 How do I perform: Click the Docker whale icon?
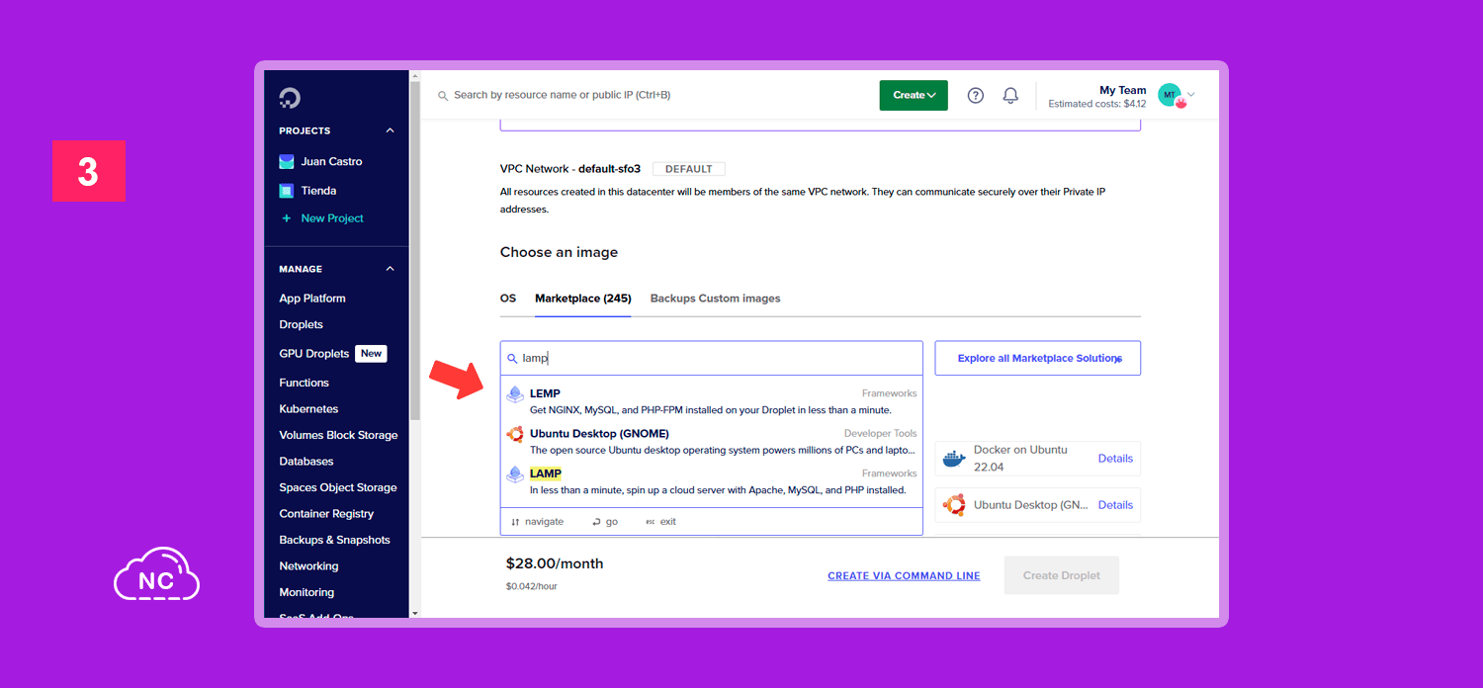[953, 459]
